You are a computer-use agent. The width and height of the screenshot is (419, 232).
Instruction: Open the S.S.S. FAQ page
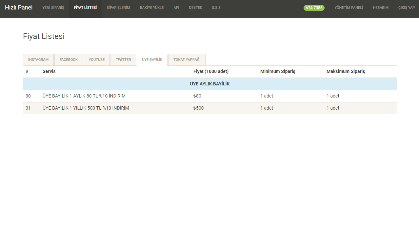click(217, 8)
